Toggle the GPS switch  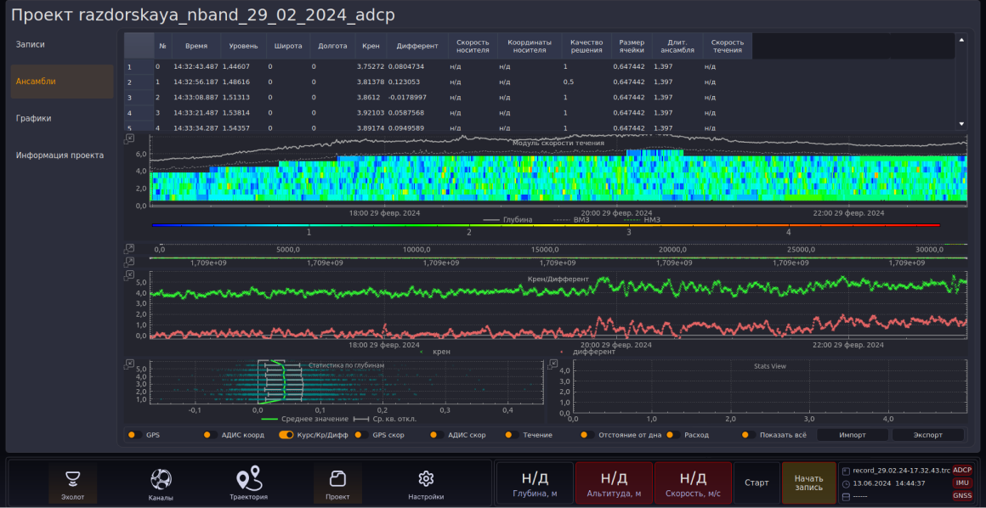click(134, 434)
